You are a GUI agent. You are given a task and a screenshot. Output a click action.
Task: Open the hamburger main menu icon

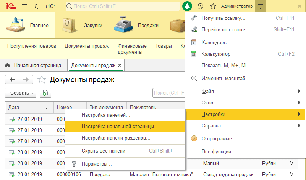point(24,6)
